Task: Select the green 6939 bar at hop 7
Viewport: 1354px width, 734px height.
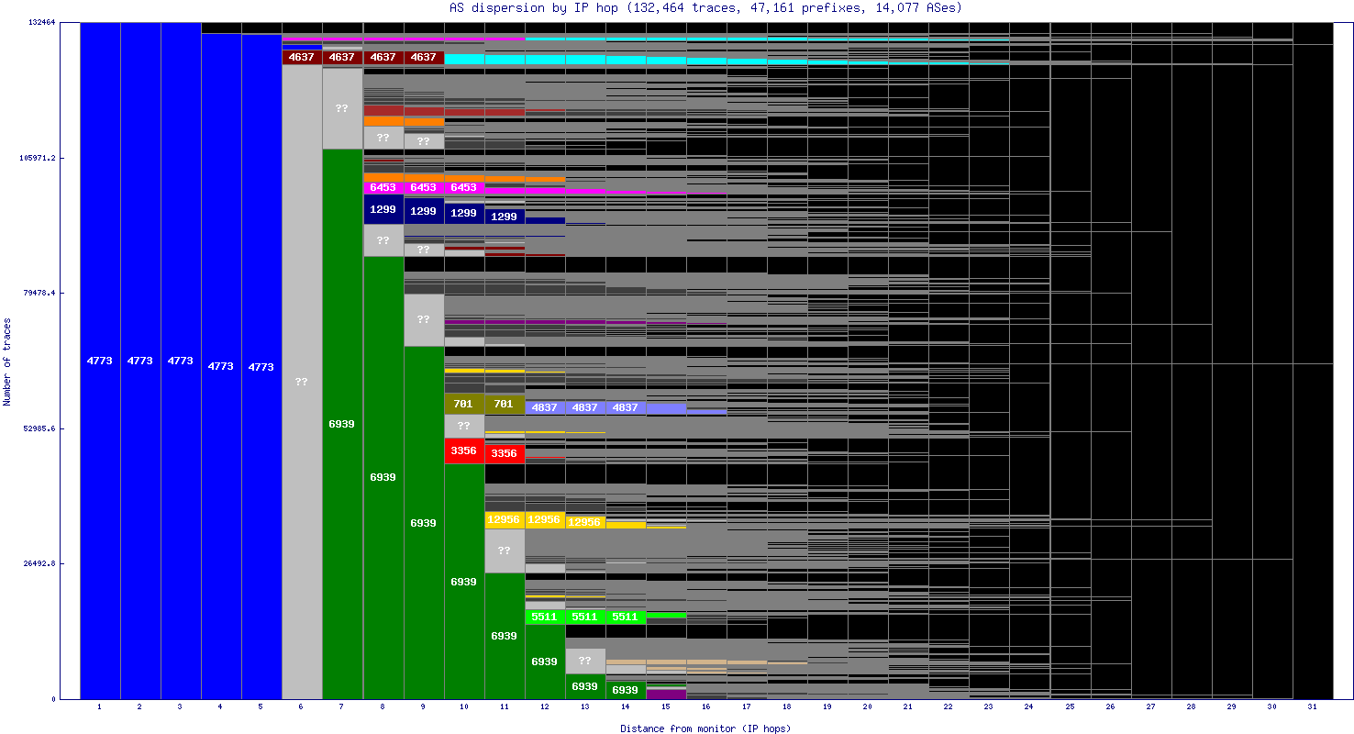Action: coord(342,424)
